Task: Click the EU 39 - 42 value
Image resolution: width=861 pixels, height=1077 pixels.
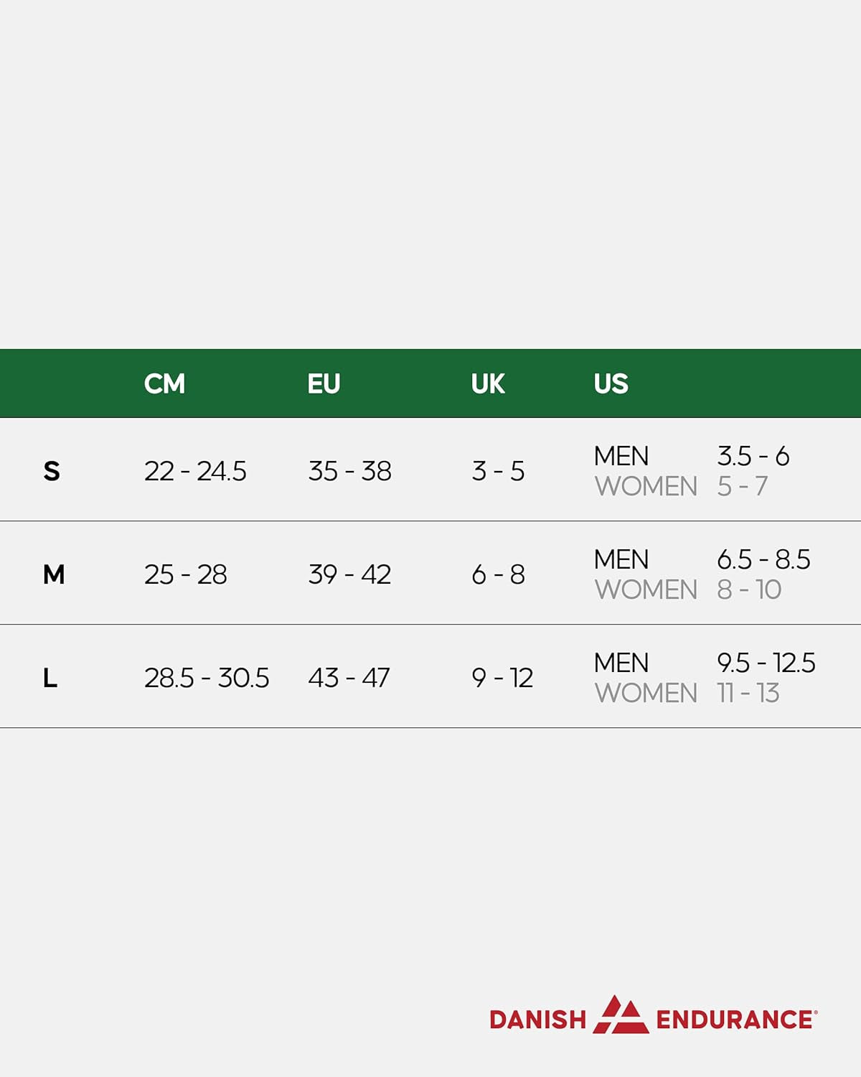Action: click(x=349, y=574)
